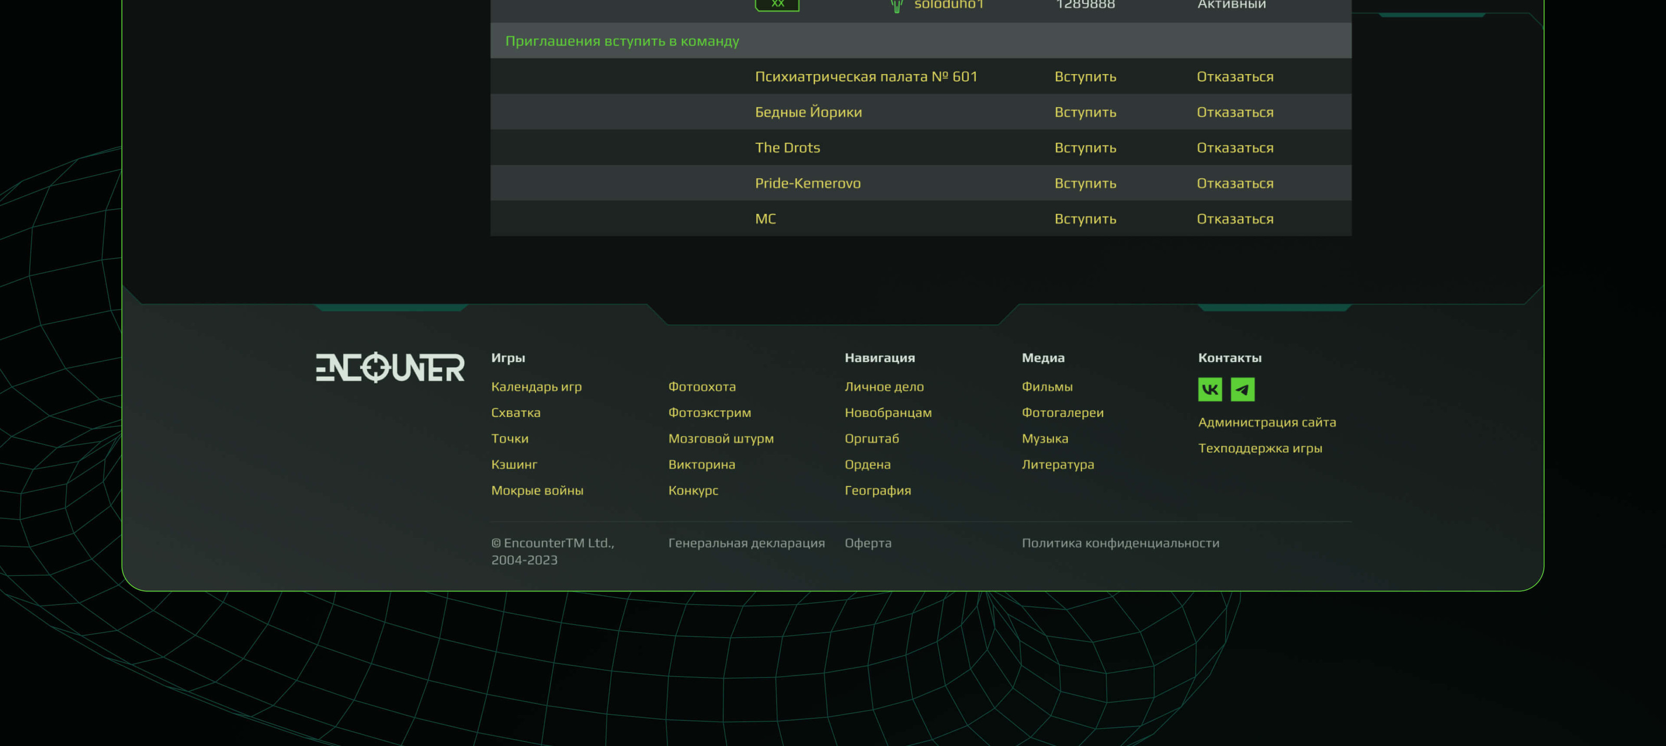Click the green XX badge

(x=777, y=5)
